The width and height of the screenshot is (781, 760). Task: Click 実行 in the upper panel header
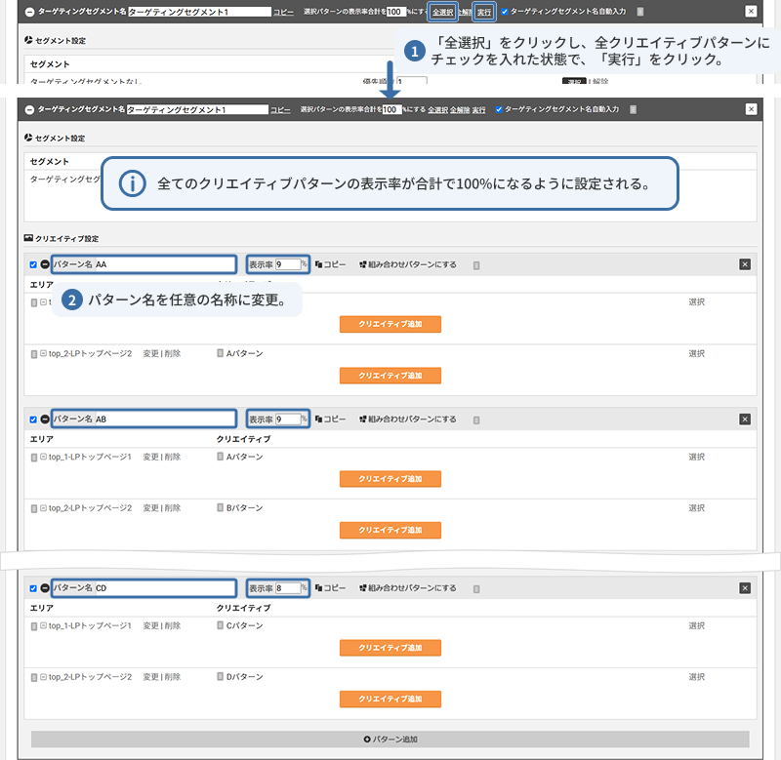(x=483, y=12)
